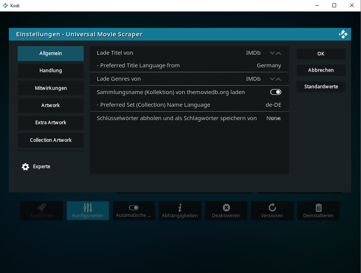
Task: Confirm settings with the OK button
Action: tap(321, 54)
